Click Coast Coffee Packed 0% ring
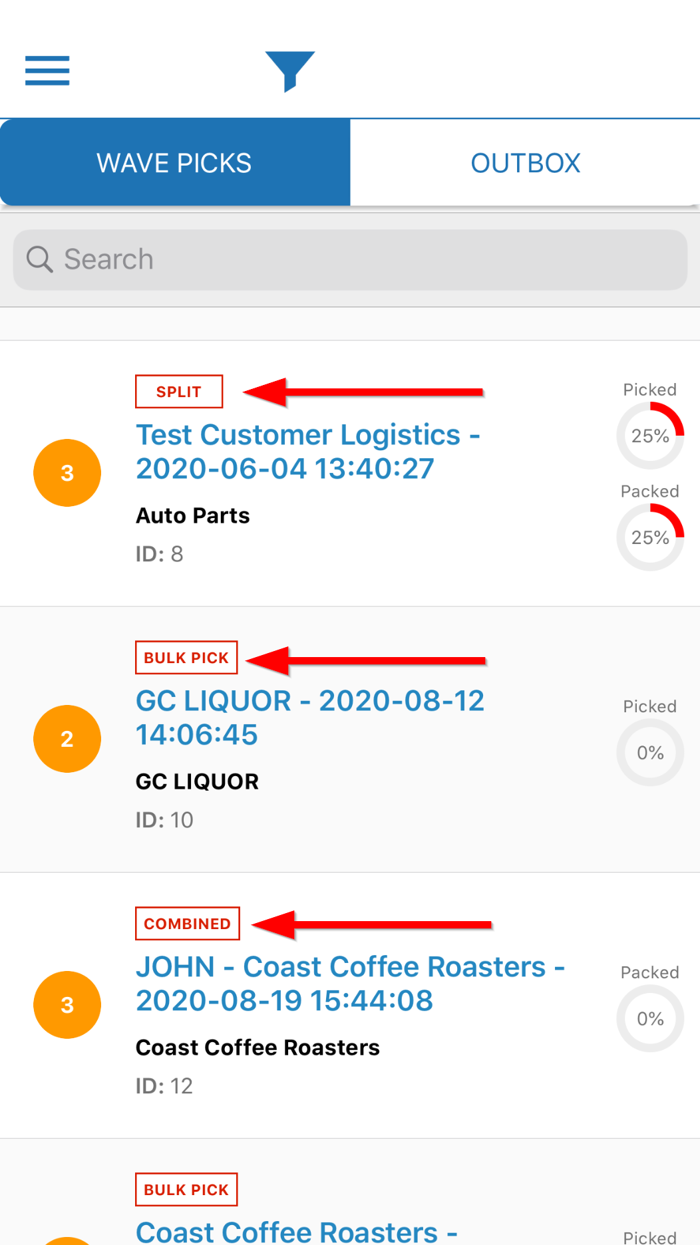The width and height of the screenshot is (700, 1245). click(650, 1019)
